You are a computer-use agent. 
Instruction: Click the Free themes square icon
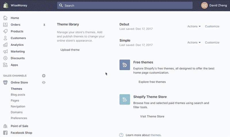(x=125, y=65)
